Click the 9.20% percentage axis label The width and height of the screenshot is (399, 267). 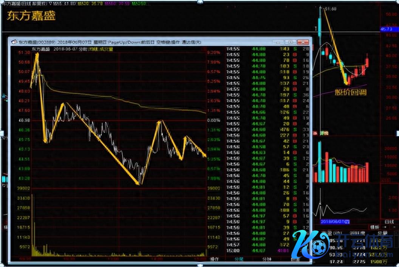(x=214, y=53)
